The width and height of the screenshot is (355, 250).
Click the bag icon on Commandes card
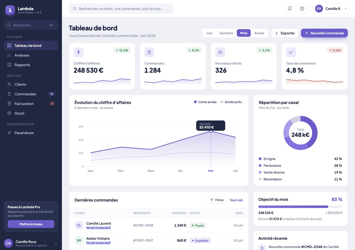click(149, 52)
